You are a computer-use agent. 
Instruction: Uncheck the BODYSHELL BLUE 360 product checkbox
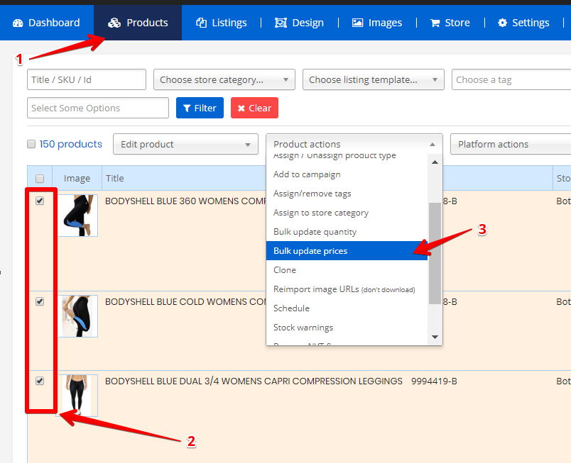(x=40, y=201)
